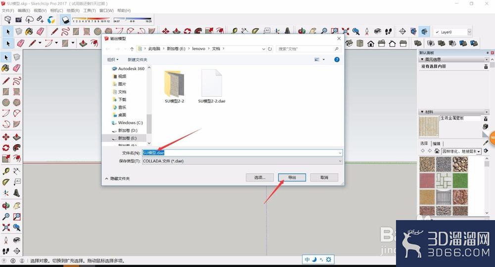Select the Position Camera tool in top toolbar
Screen dimensions: 495x267
(367, 31)
